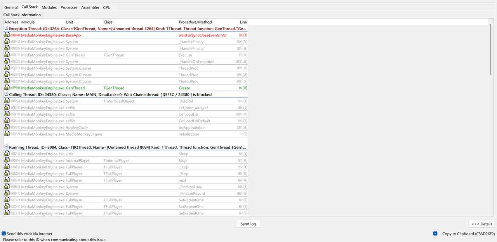
Task: Click the waitForSyncCloseEvents_Var procedure text
Action: tap(203, 35)
